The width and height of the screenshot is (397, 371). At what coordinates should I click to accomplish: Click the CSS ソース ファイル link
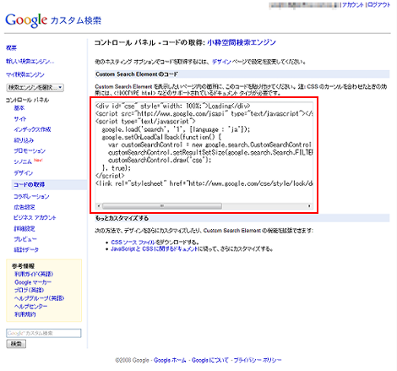(133, 243)
